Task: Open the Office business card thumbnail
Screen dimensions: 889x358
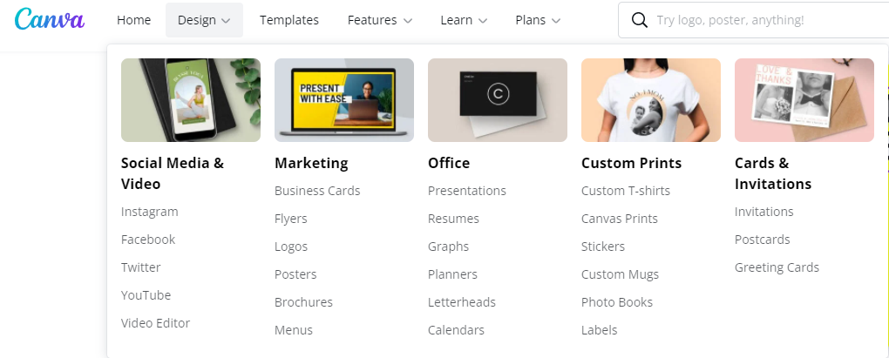Action: [x=497, y=99]
